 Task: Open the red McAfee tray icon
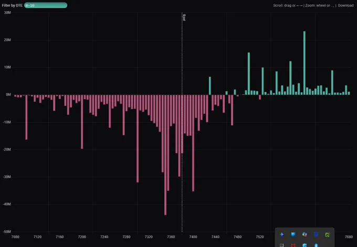(293, 245)
